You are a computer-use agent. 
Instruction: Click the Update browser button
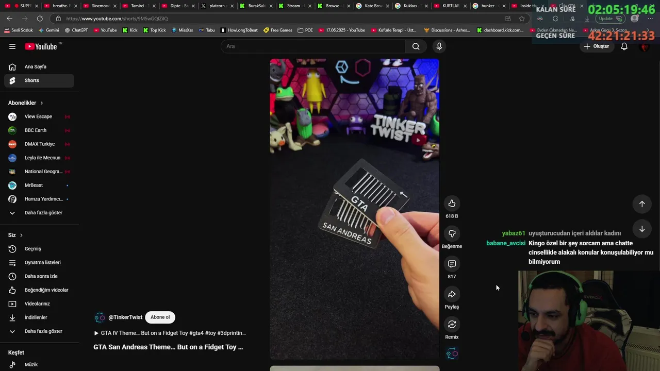click(609, 19)
